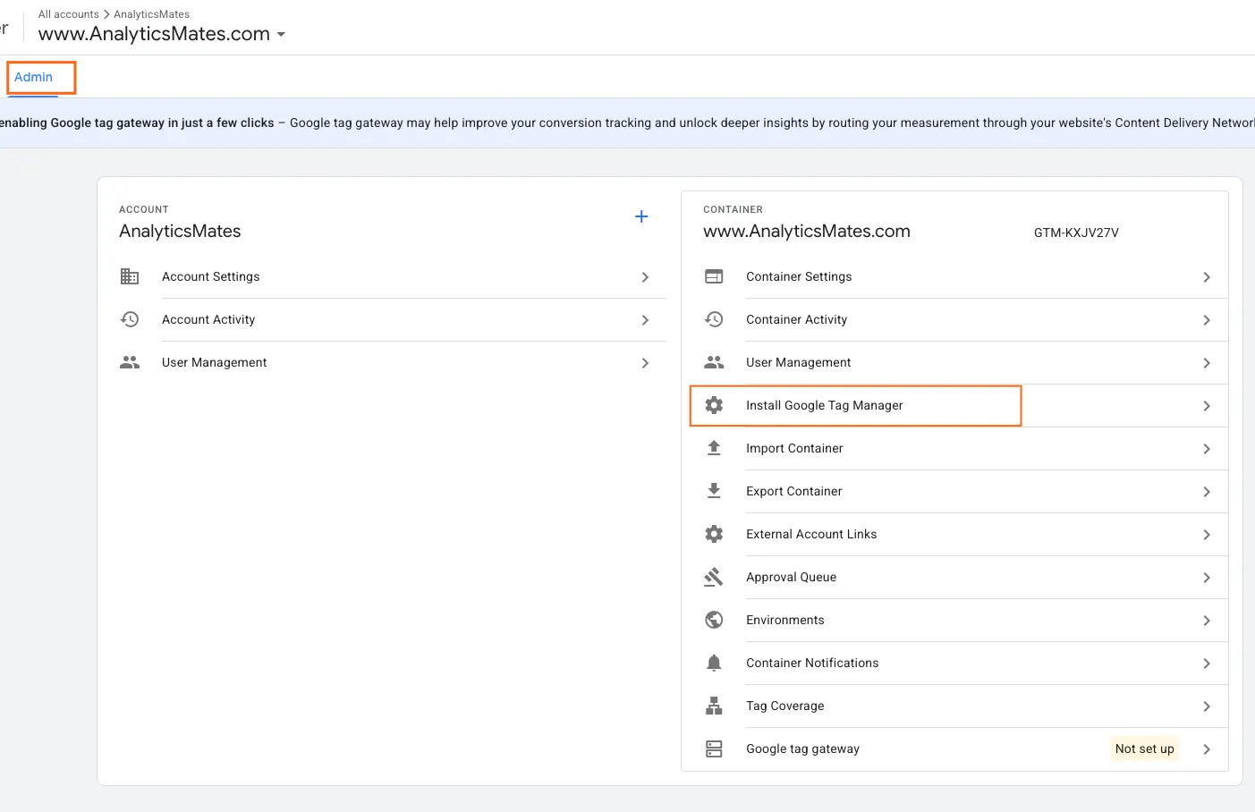The height and width of the screenshot is (812, 1255).
Task: Expand the Container Settings chevron
Action: point(1207,277)
